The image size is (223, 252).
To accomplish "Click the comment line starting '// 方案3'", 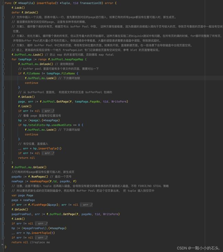I will pos(102,45).
